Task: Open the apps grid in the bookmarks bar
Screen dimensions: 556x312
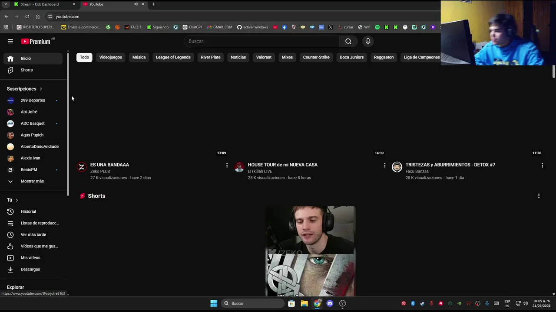Action: (x=6, y=27)
